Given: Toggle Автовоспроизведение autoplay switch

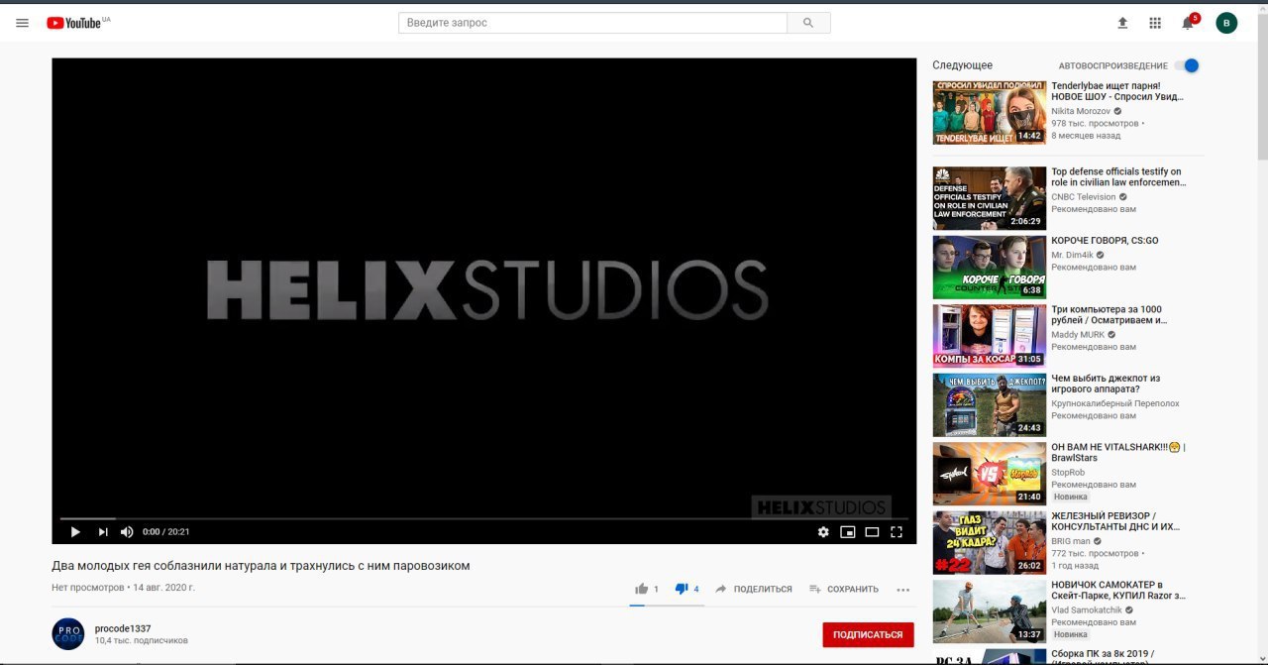Looking at the screenshot, I should 1187,65.
